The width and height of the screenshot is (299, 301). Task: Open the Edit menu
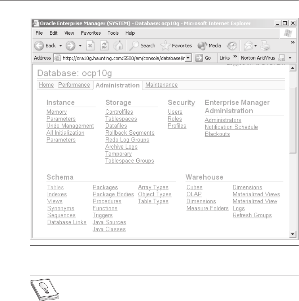pos(53,33)
